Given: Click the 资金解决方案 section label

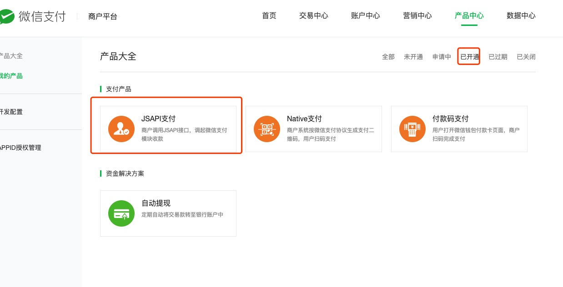Looking at the screenshot, I should click(125, 173).
